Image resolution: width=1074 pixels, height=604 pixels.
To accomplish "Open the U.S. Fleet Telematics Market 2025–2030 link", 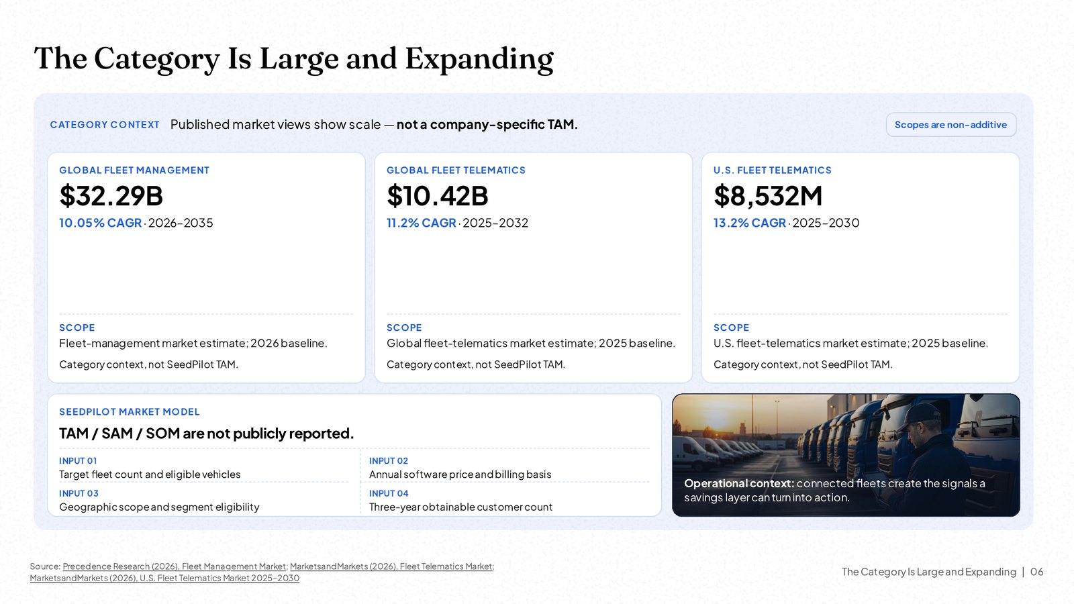I will pos(164,578).
